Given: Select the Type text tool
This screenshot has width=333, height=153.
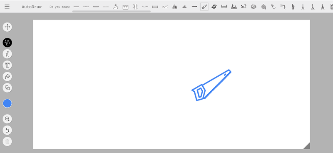Looking at the screenshot, I should point(7,65).
